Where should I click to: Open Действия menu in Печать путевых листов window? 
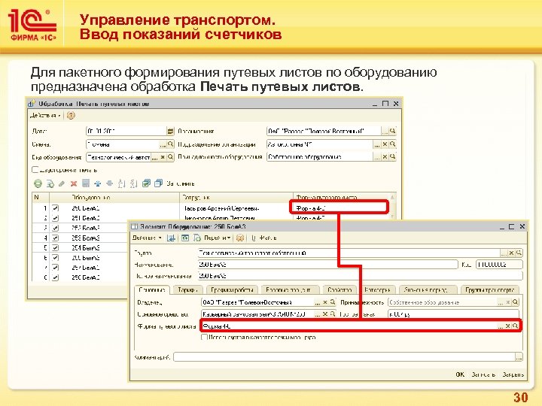click(45, 115)
